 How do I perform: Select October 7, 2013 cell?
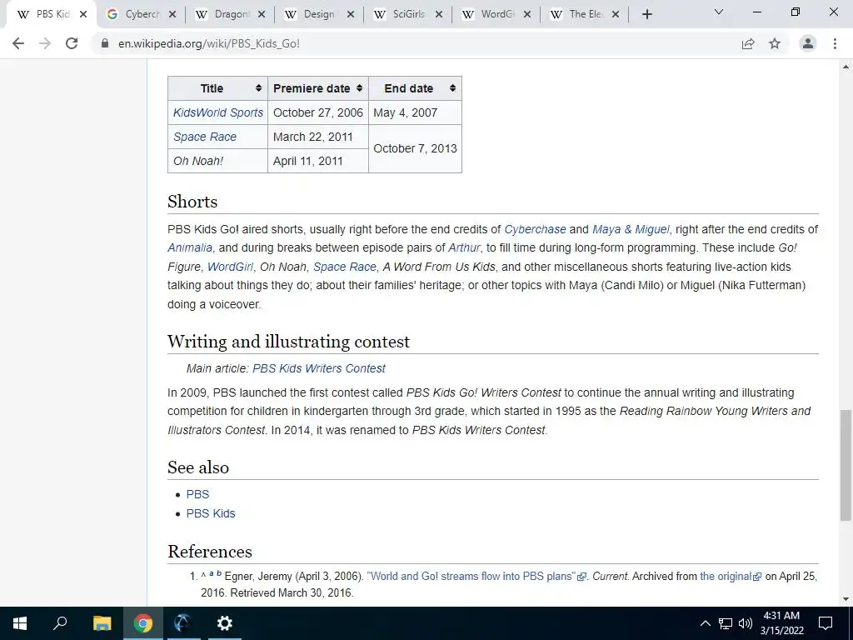pyautogui.click(x=415, y=148)
